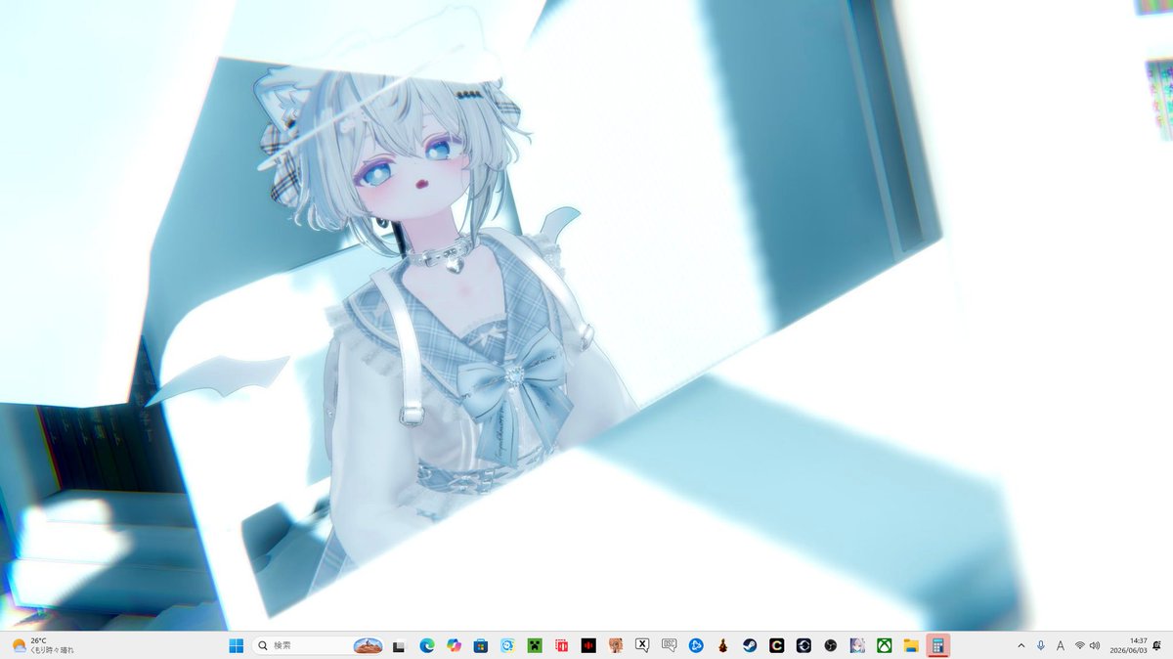Open the Windows Start menu
Screen dimensions: 1173x659
tap(237, 645)
